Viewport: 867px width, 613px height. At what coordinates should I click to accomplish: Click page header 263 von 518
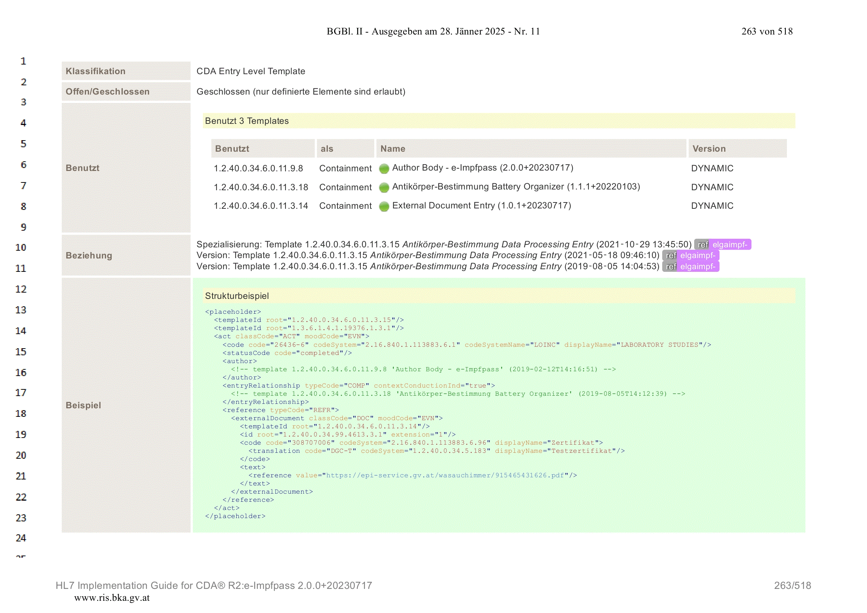click(x=767, y=32)
